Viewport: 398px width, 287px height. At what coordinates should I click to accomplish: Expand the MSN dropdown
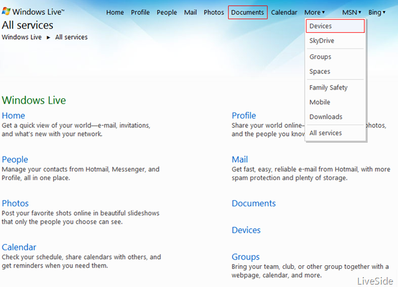click(x=351, y=12)
